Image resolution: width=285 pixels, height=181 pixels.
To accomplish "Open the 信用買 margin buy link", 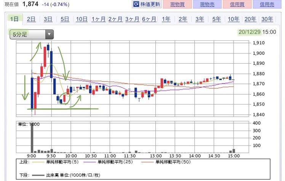I will 237,4.
